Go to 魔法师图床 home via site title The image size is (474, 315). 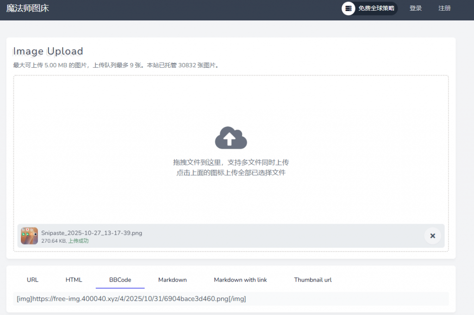pyautogui.click(x=28, y=8)
